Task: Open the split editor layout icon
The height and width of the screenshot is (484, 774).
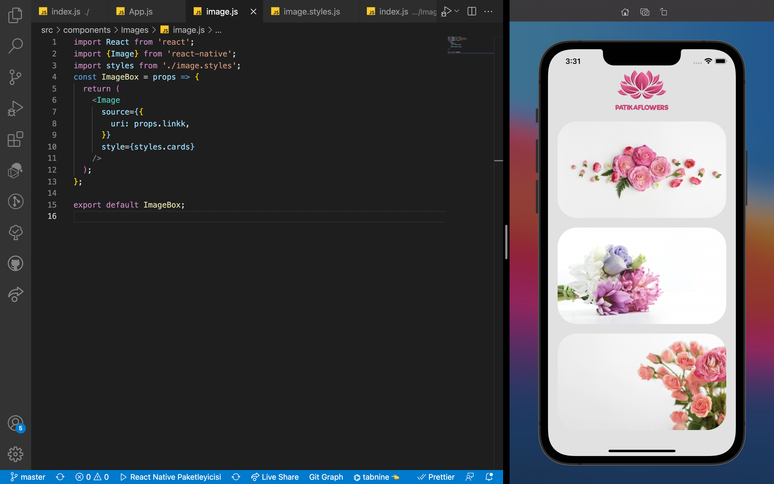Action: [x=472, y=11]
